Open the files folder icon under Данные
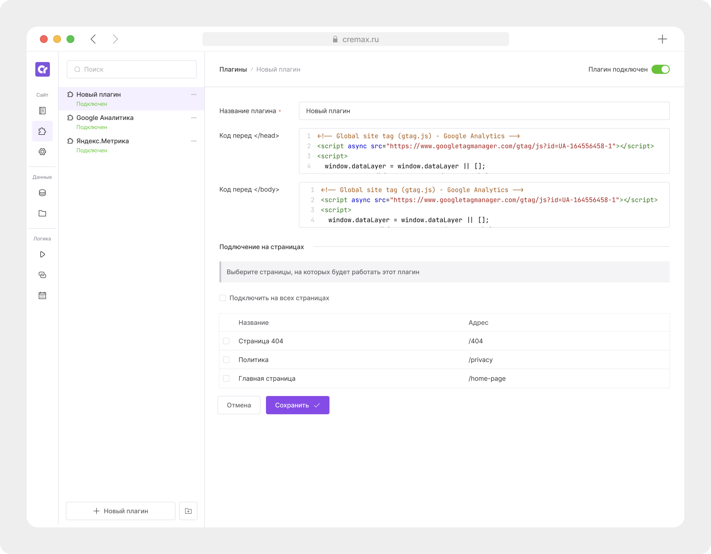 [x=42, y=213]
